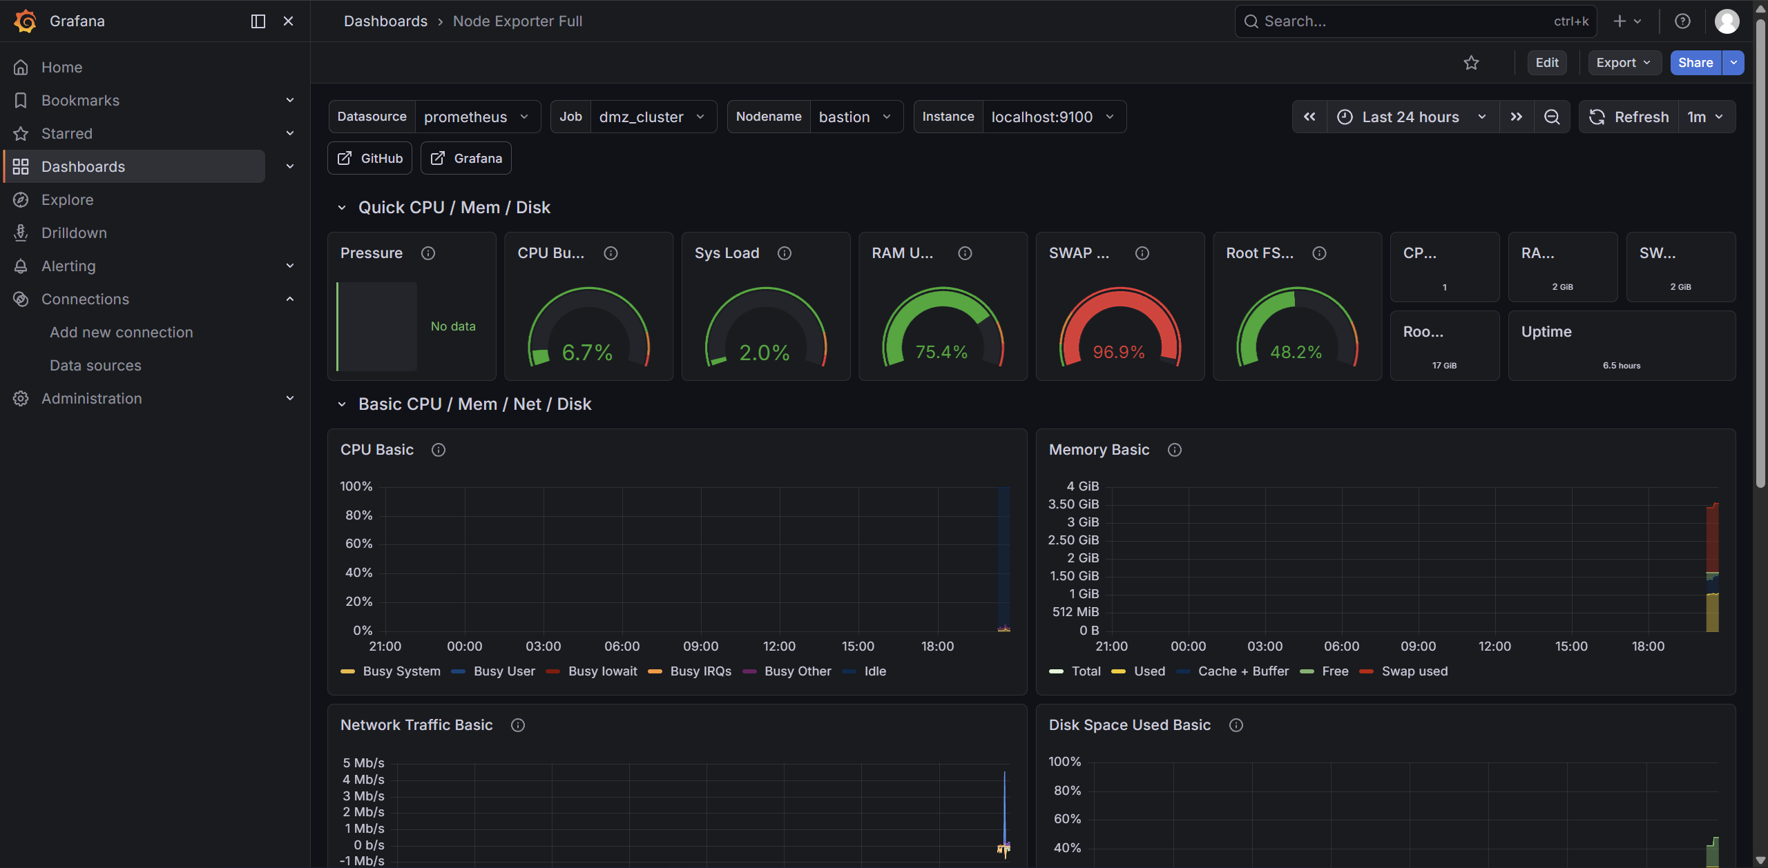Click the zoom out time range icon
1768x868 pixels.
[1551, 117]
